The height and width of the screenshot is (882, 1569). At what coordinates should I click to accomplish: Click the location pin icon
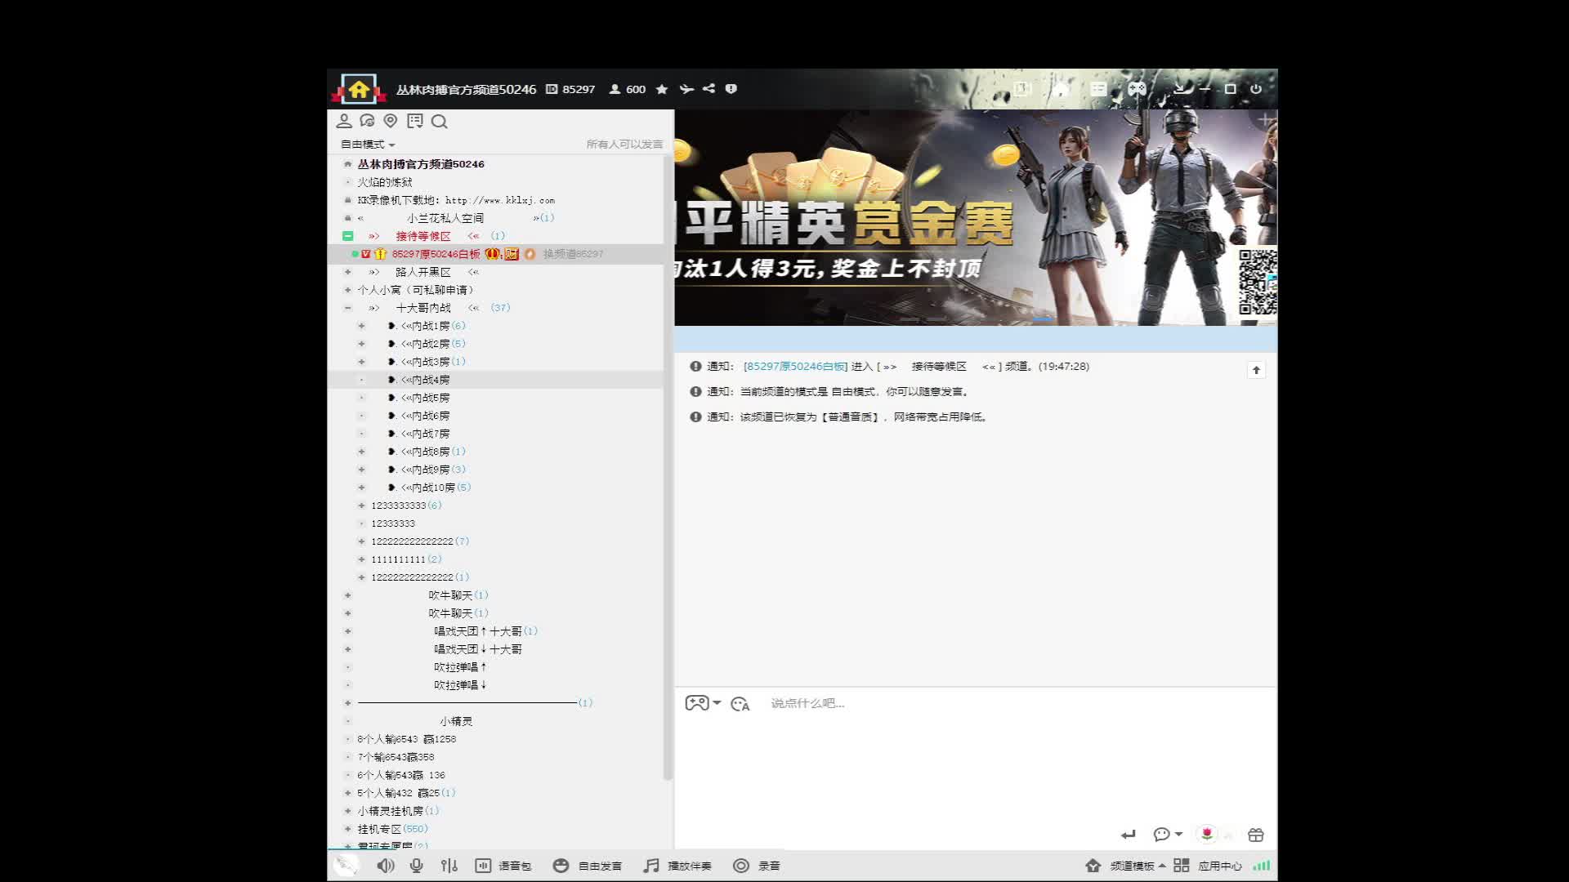pos(391,121)
